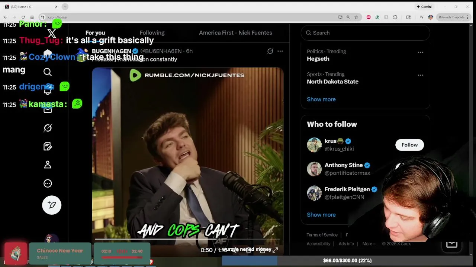The height and width of the screenshot is (267, 476).
Task: Open the floating messages drawer icon
Action: 452,244
